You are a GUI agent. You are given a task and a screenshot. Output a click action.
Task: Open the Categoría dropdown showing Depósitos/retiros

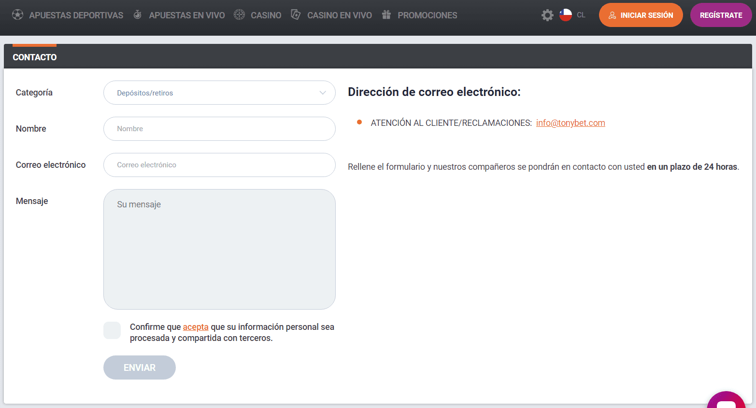coord(219,93)
